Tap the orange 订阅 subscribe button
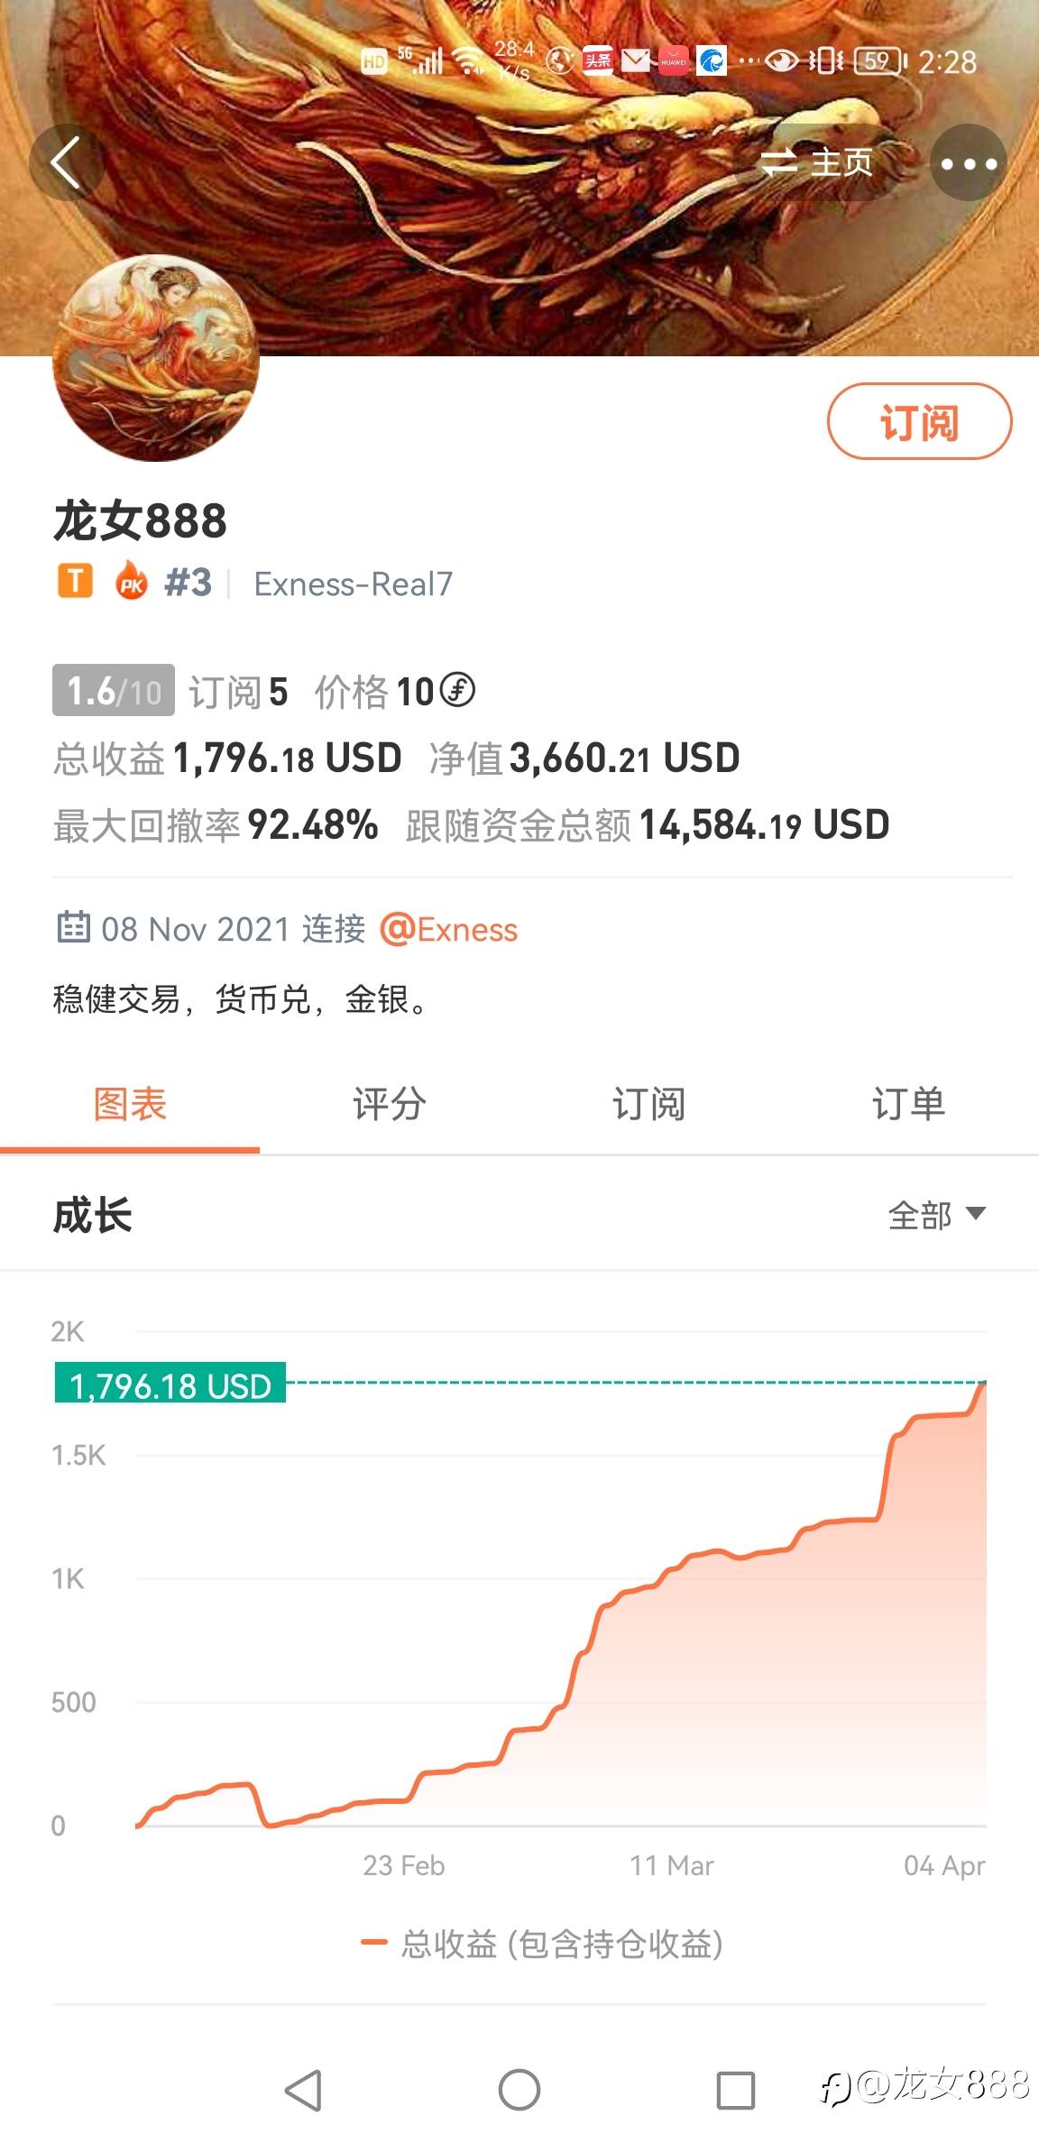 click(919, 421)
